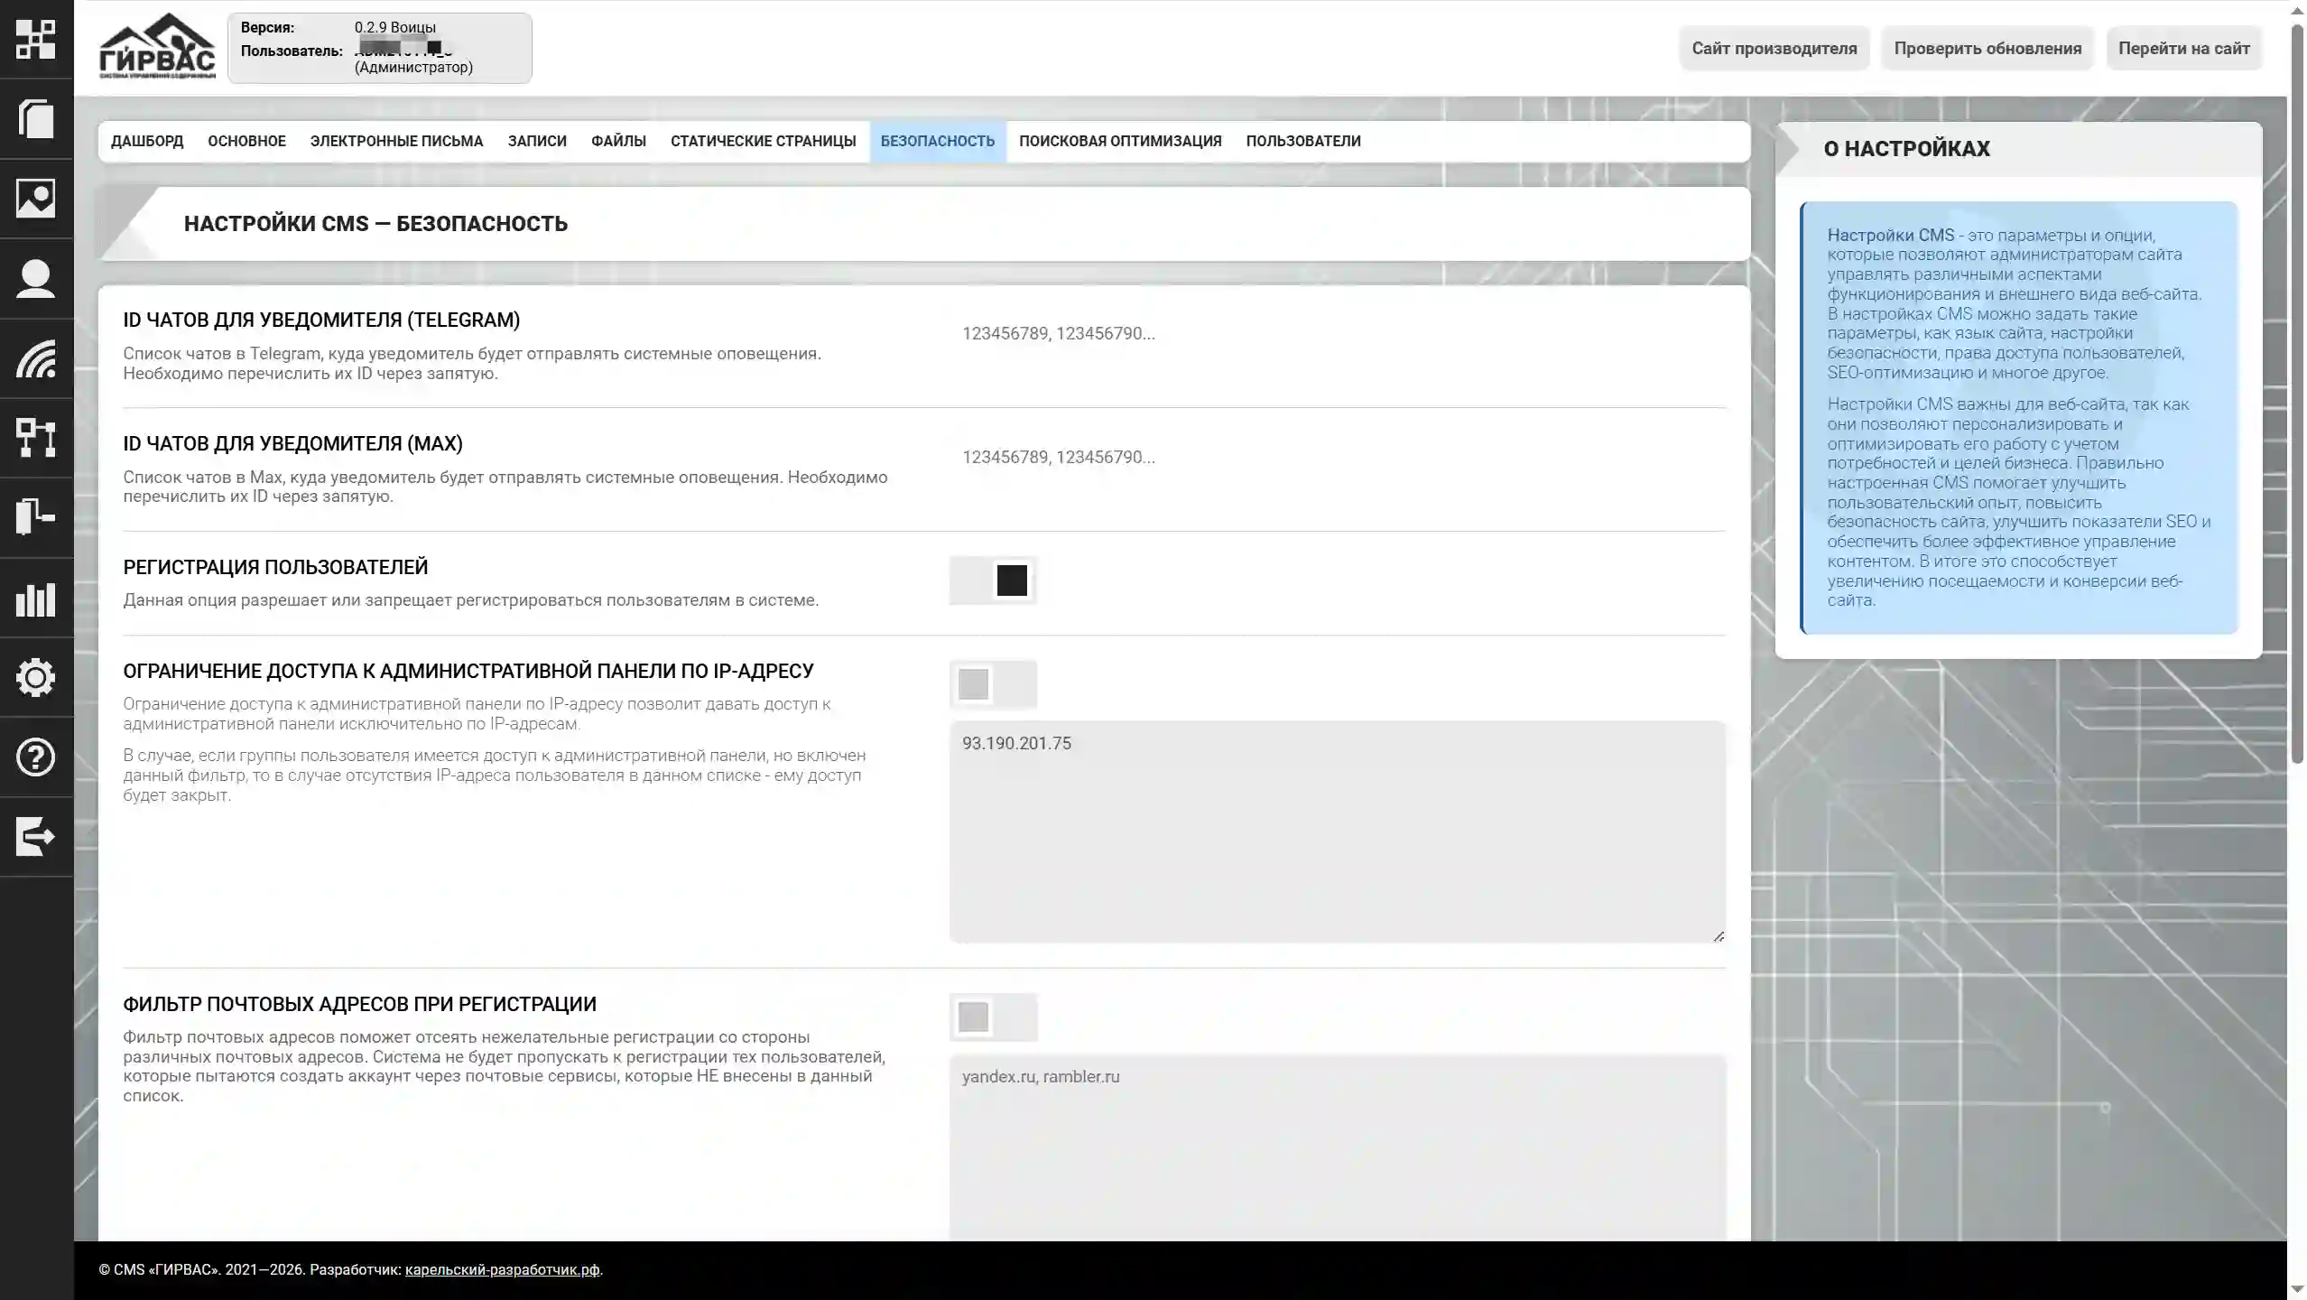Open the ПОЛЬЗОВАТЕЛИ tab
Screen dimensions: 2307x1300
(x=1303, y=141)
